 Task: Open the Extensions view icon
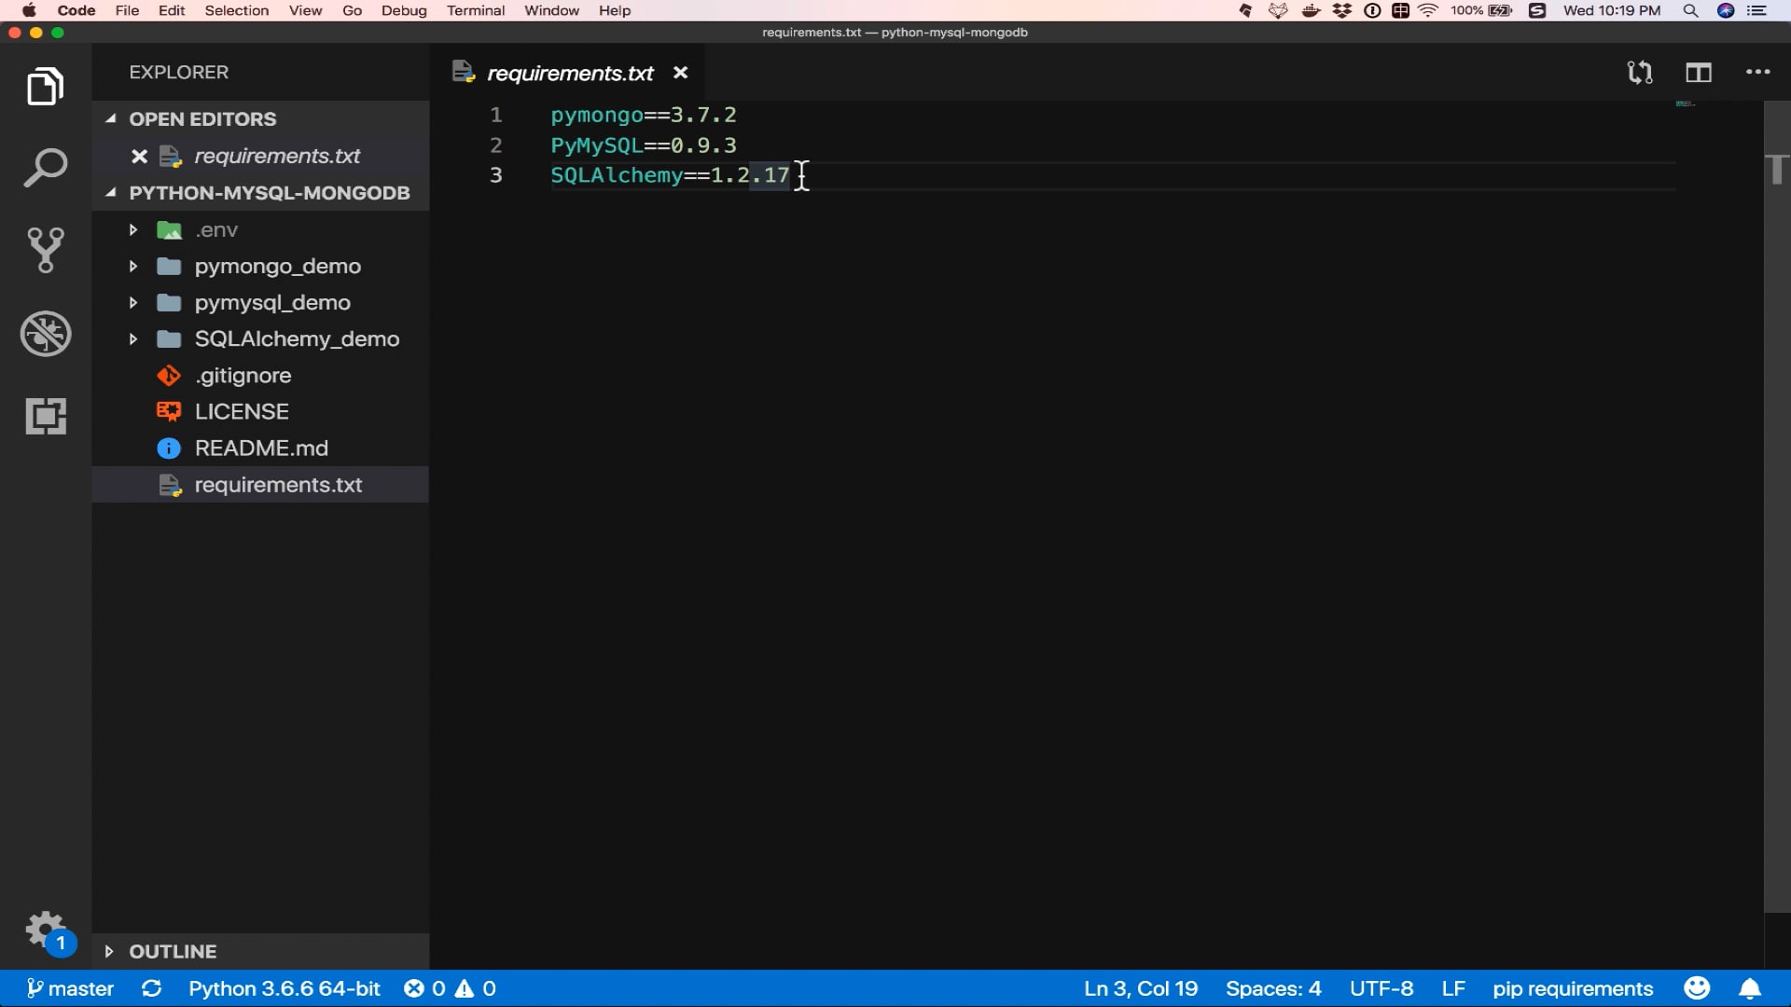click(x=45, y=416)
